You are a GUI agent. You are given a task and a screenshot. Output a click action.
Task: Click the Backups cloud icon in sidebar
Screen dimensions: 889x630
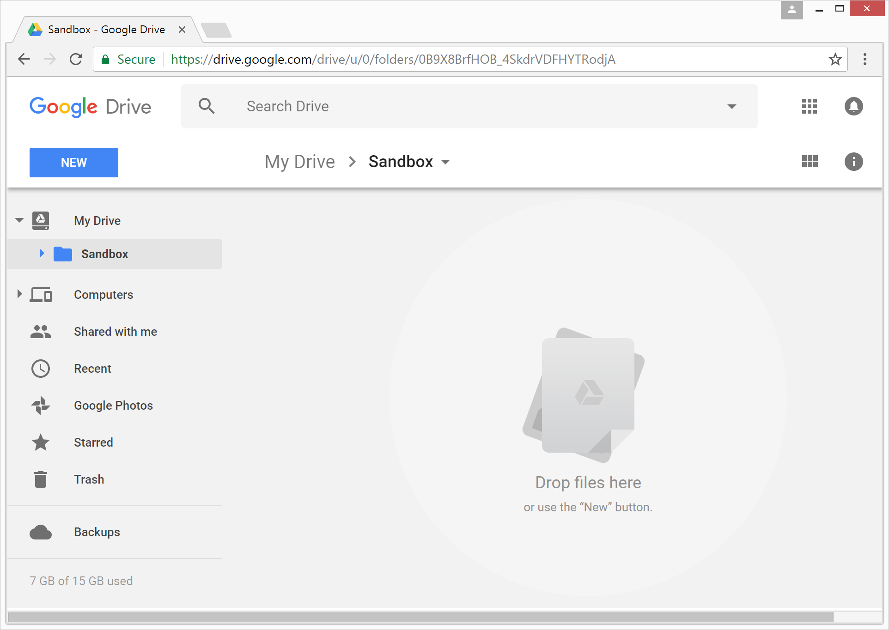[42, 533]
